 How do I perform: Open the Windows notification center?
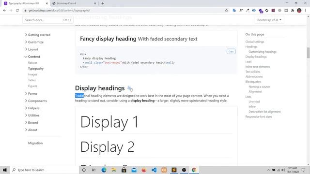point(304,170)
